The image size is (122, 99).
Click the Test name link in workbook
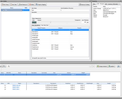13,75
